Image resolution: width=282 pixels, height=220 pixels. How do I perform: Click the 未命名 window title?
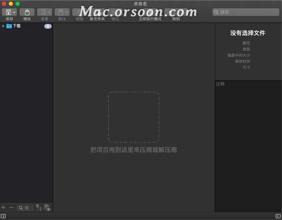140,4
